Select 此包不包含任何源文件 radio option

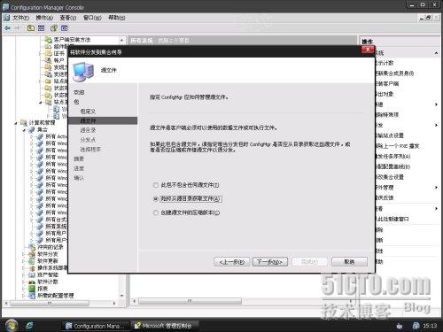[156, 185]
